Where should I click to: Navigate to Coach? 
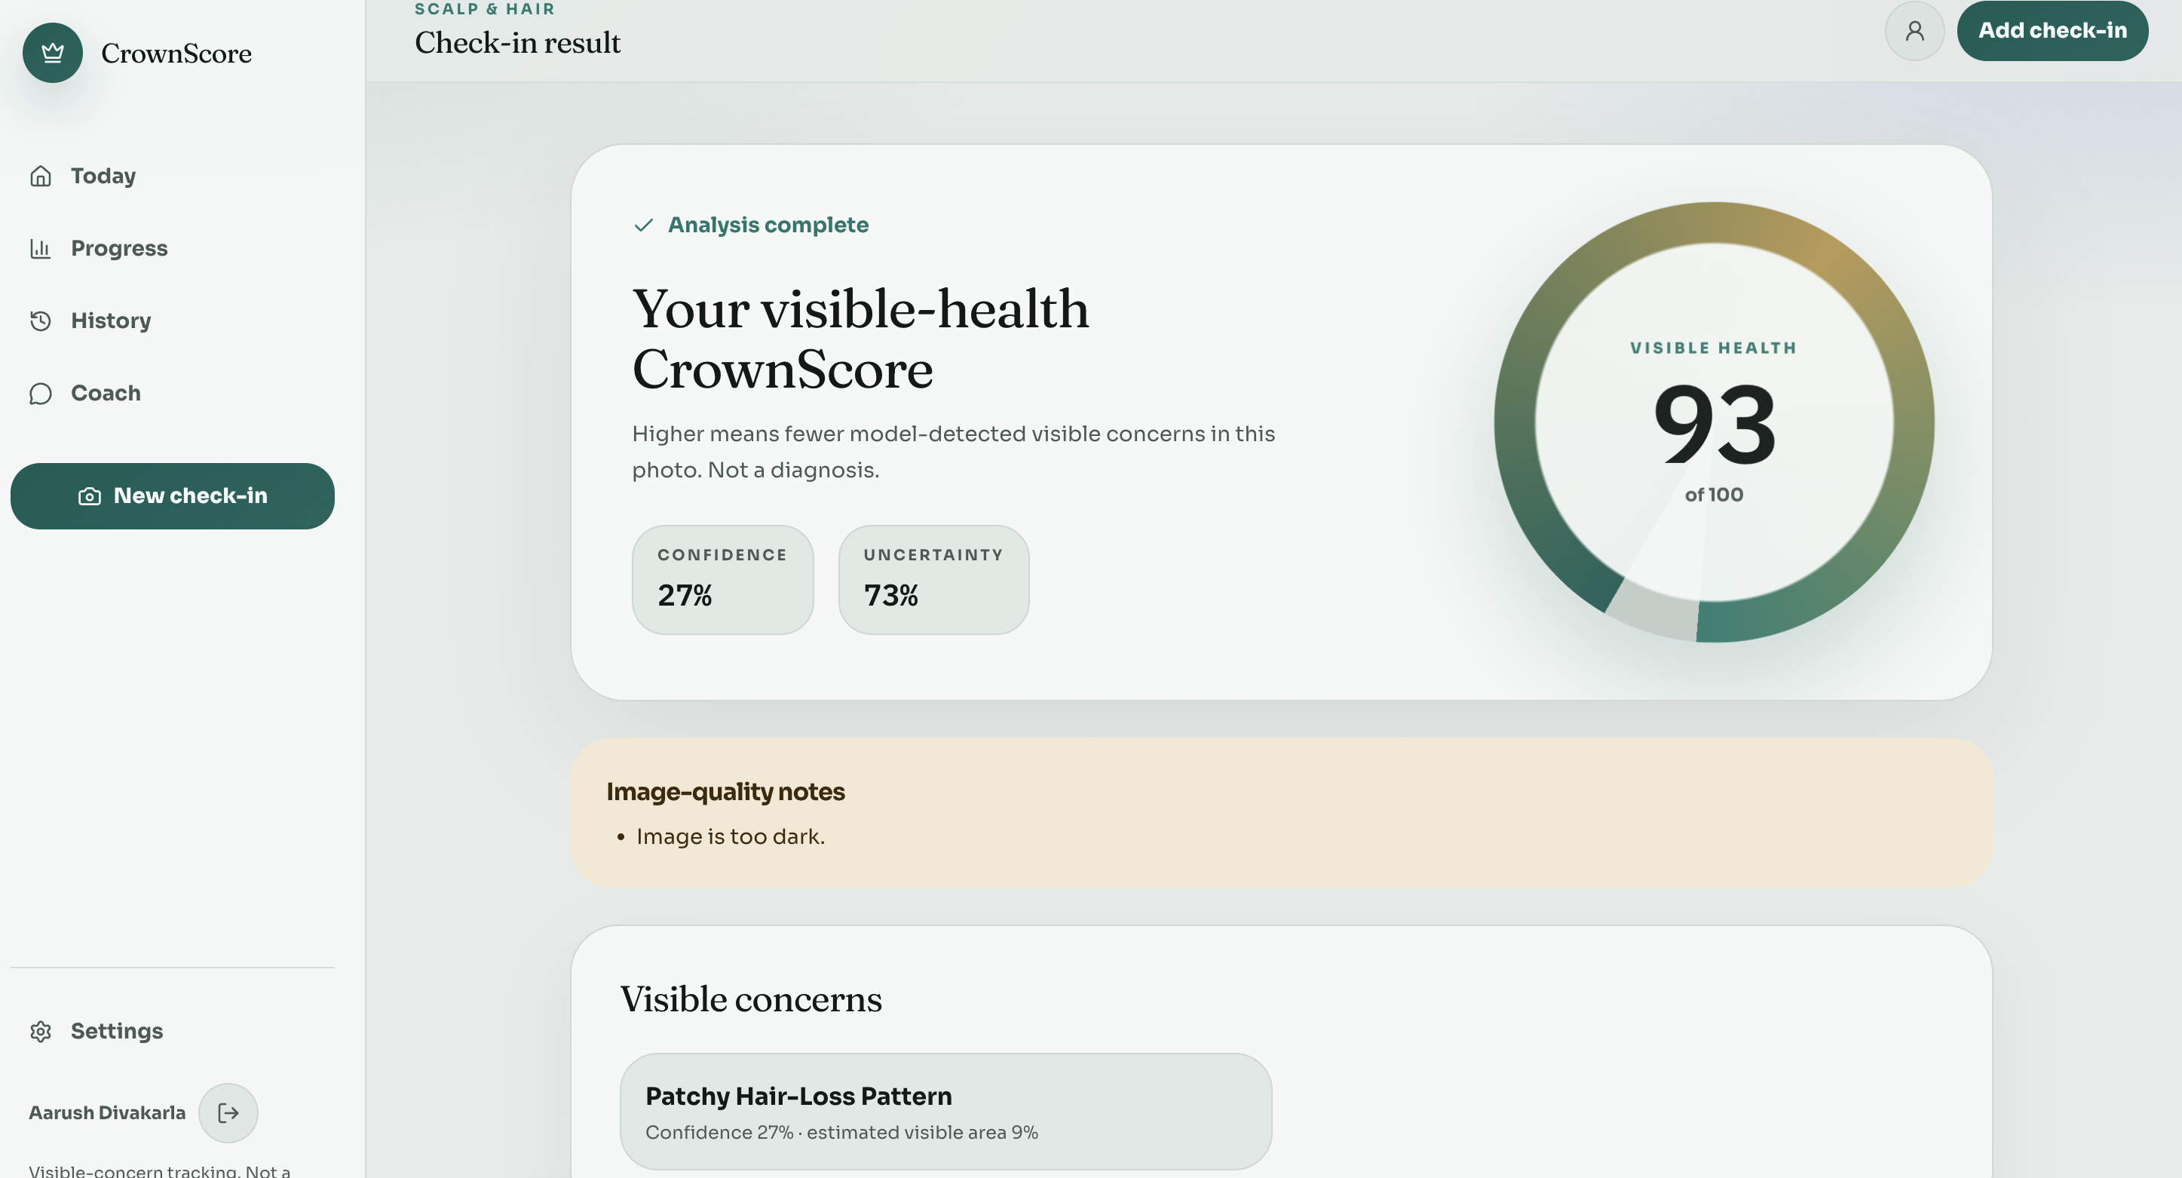pos(173,394)
